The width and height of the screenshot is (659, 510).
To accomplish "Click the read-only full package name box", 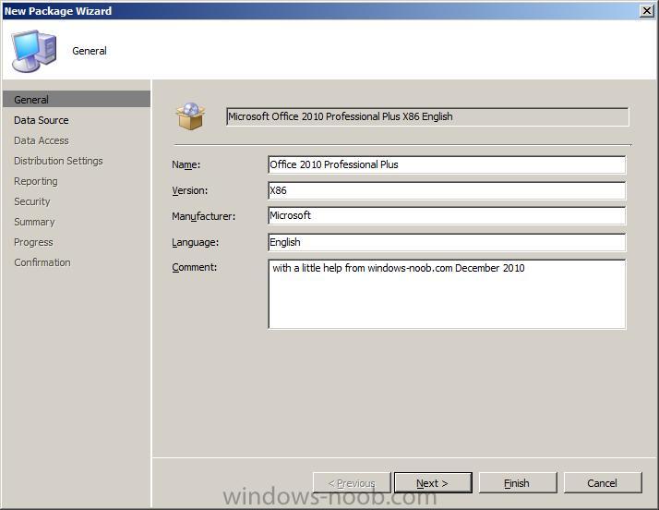I will 427,116.
